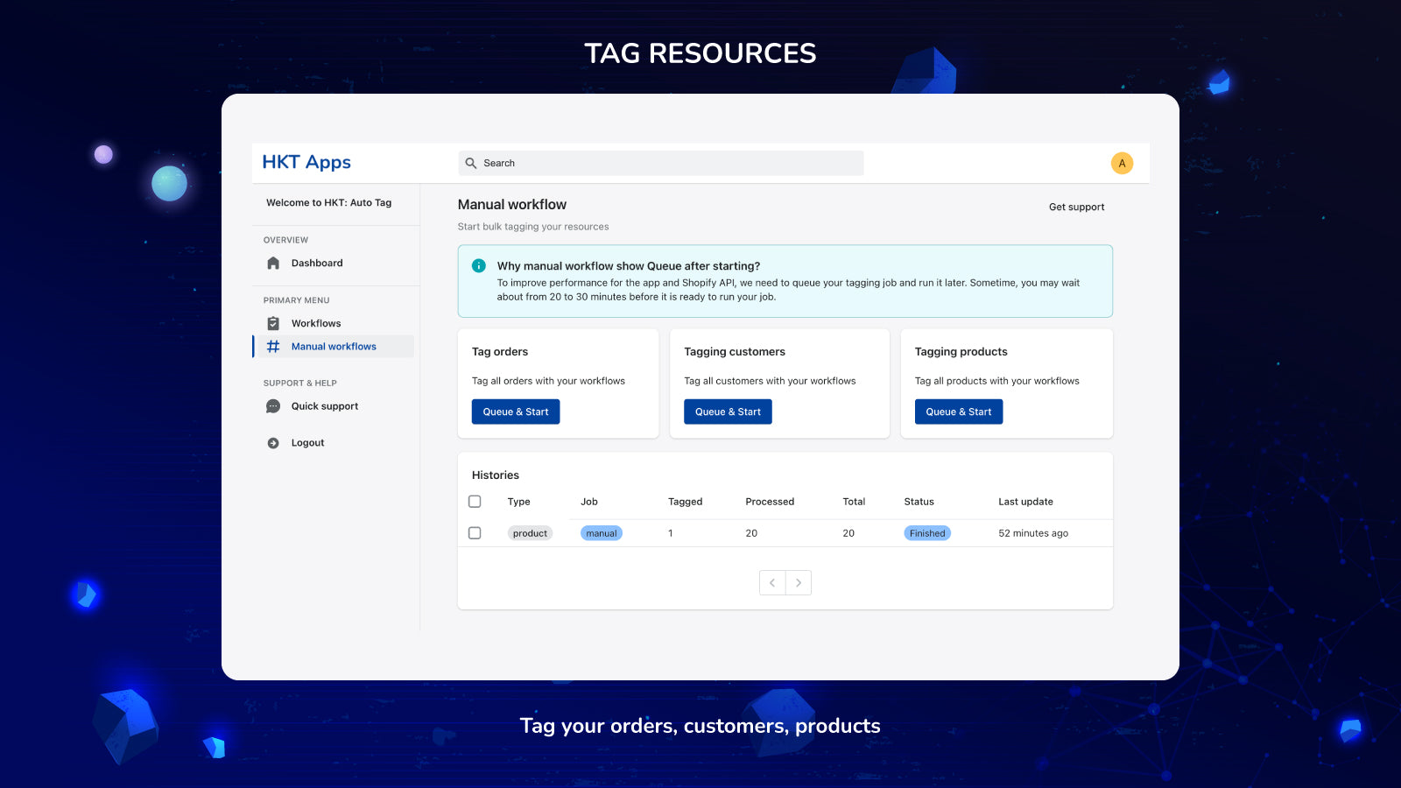The height and width of the screenshot is (788, 1401).
Task: Toggle the select-all checkbox in Histories header
Action: 475,501
